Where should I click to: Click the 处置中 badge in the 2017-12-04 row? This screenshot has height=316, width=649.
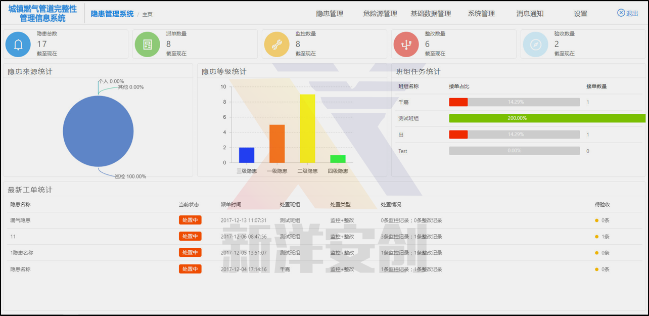190,269
